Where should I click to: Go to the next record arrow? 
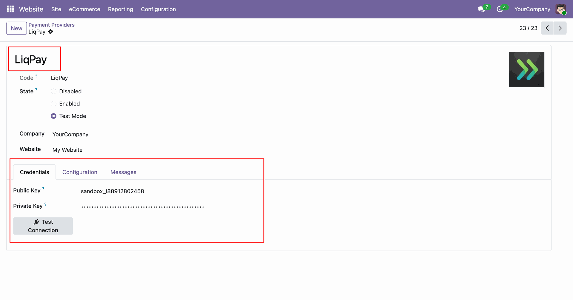[x=560, y=28]
